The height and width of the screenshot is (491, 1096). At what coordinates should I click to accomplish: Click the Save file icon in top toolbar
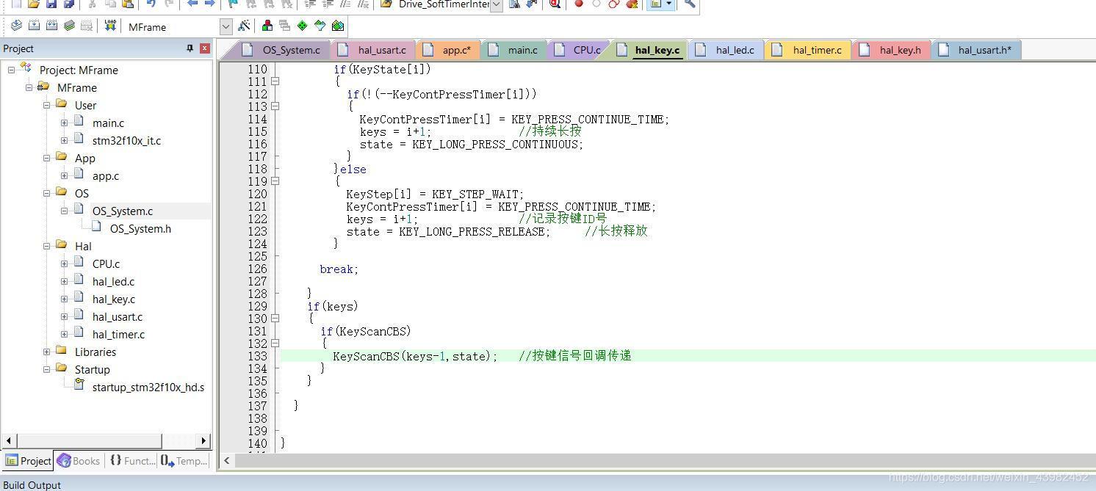tap(51, 4)
